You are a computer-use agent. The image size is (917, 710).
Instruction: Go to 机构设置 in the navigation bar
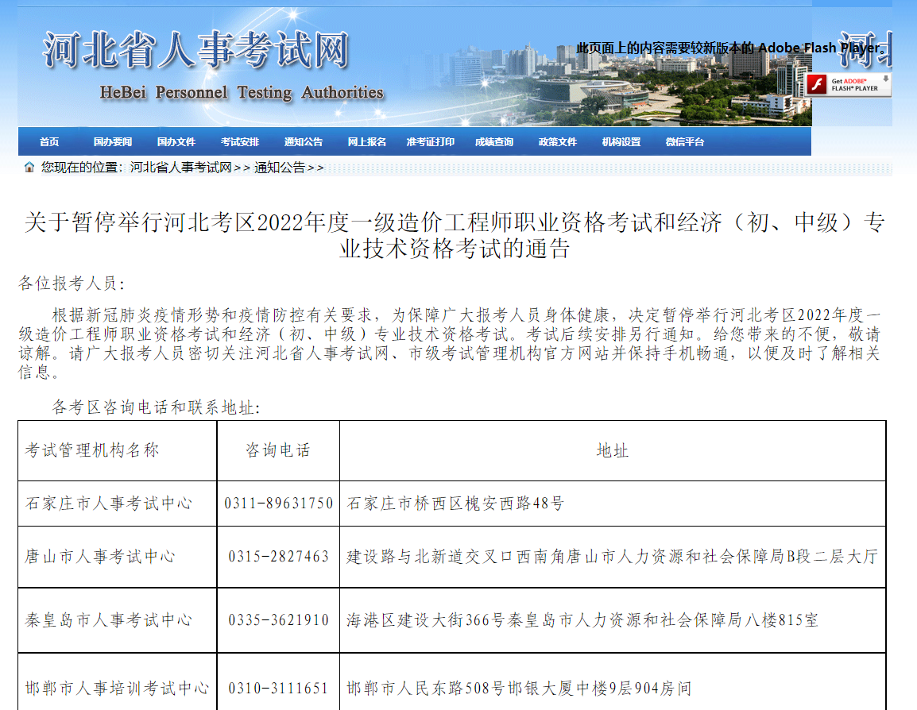(x=621, y=142)
